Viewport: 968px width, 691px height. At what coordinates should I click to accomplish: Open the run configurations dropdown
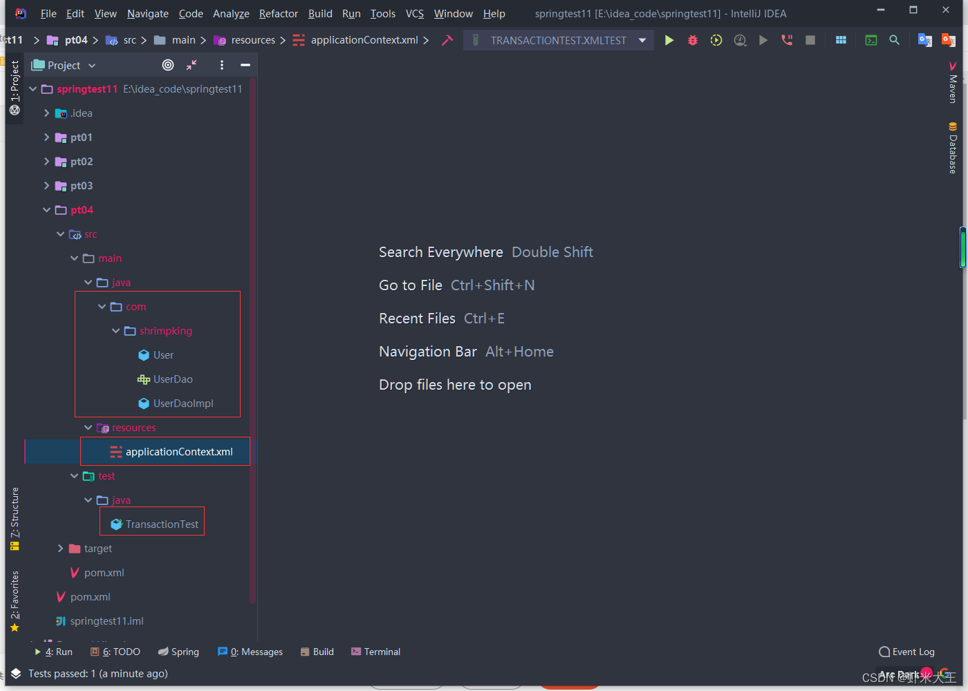coord(640,39)
